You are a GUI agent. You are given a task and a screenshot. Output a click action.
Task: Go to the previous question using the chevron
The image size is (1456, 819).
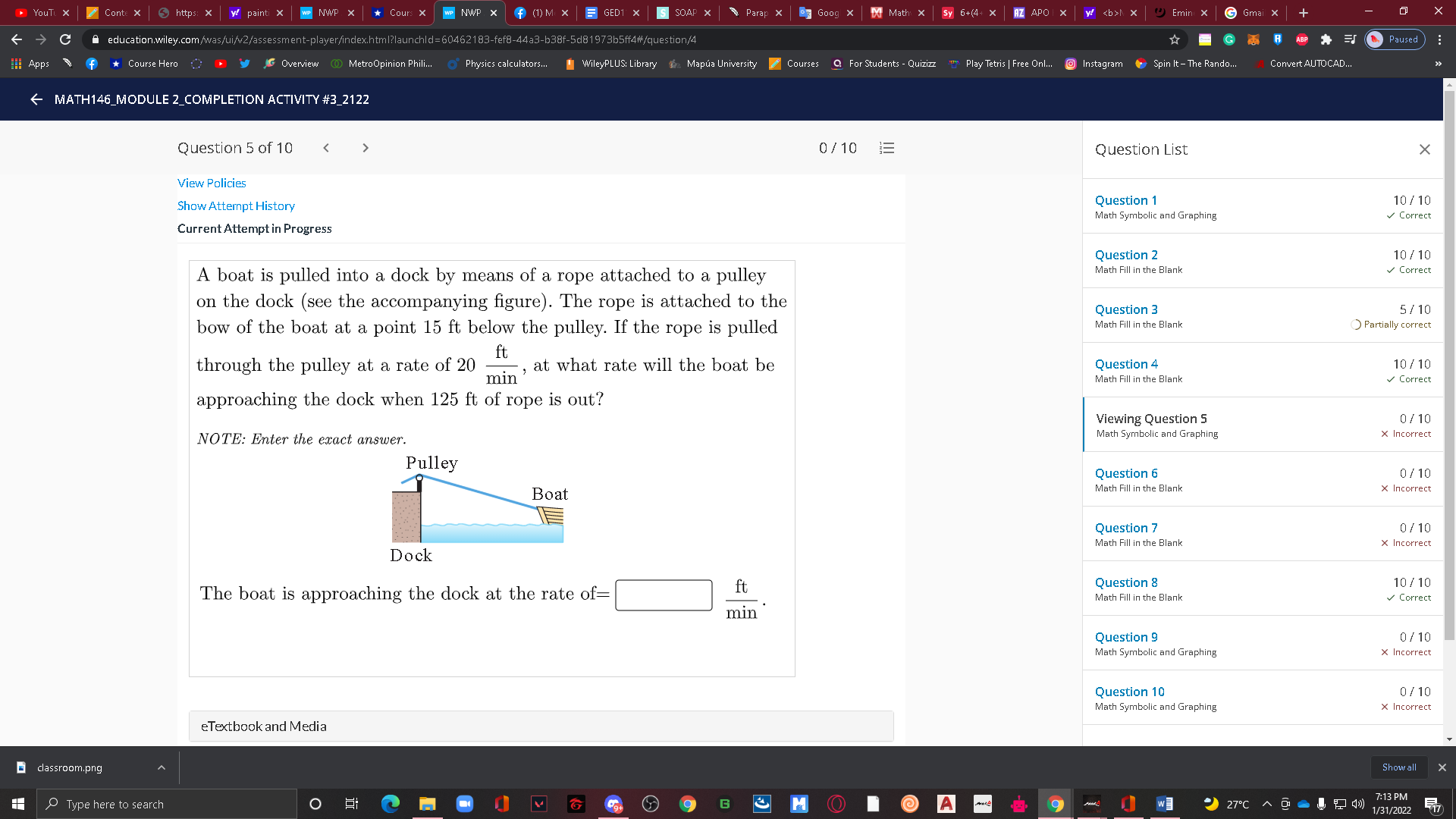click(326, 148)
